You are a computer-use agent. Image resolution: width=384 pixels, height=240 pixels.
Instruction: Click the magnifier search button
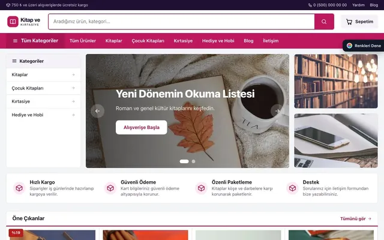coord(324,22)
